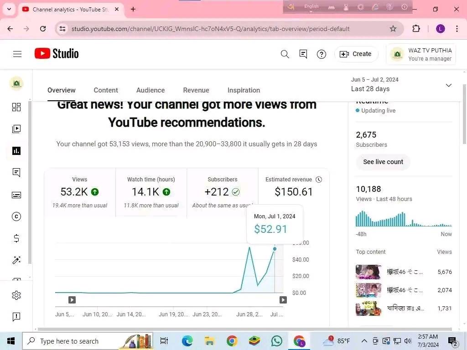Open the hamburger menu next to Studio logo
This screenshot has width=467, height=350.
[x=17, y=53]
